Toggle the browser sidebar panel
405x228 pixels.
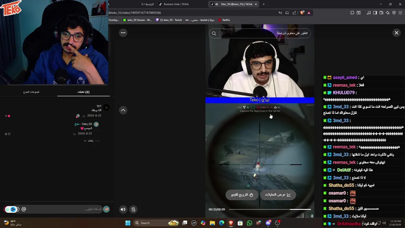click(x=375, y=13)
